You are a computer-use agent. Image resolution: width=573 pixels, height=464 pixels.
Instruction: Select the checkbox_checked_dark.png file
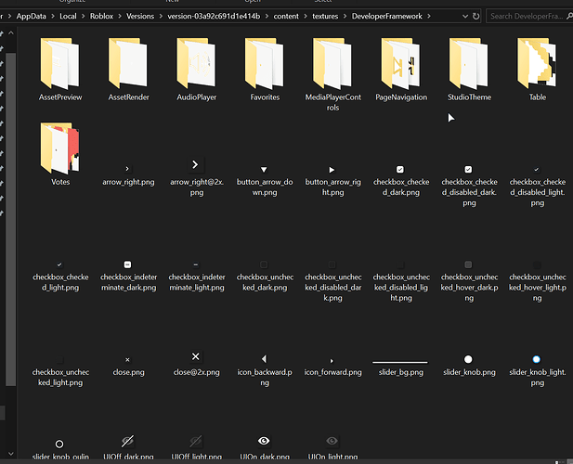pyautogui.click(x=401, y=180)
